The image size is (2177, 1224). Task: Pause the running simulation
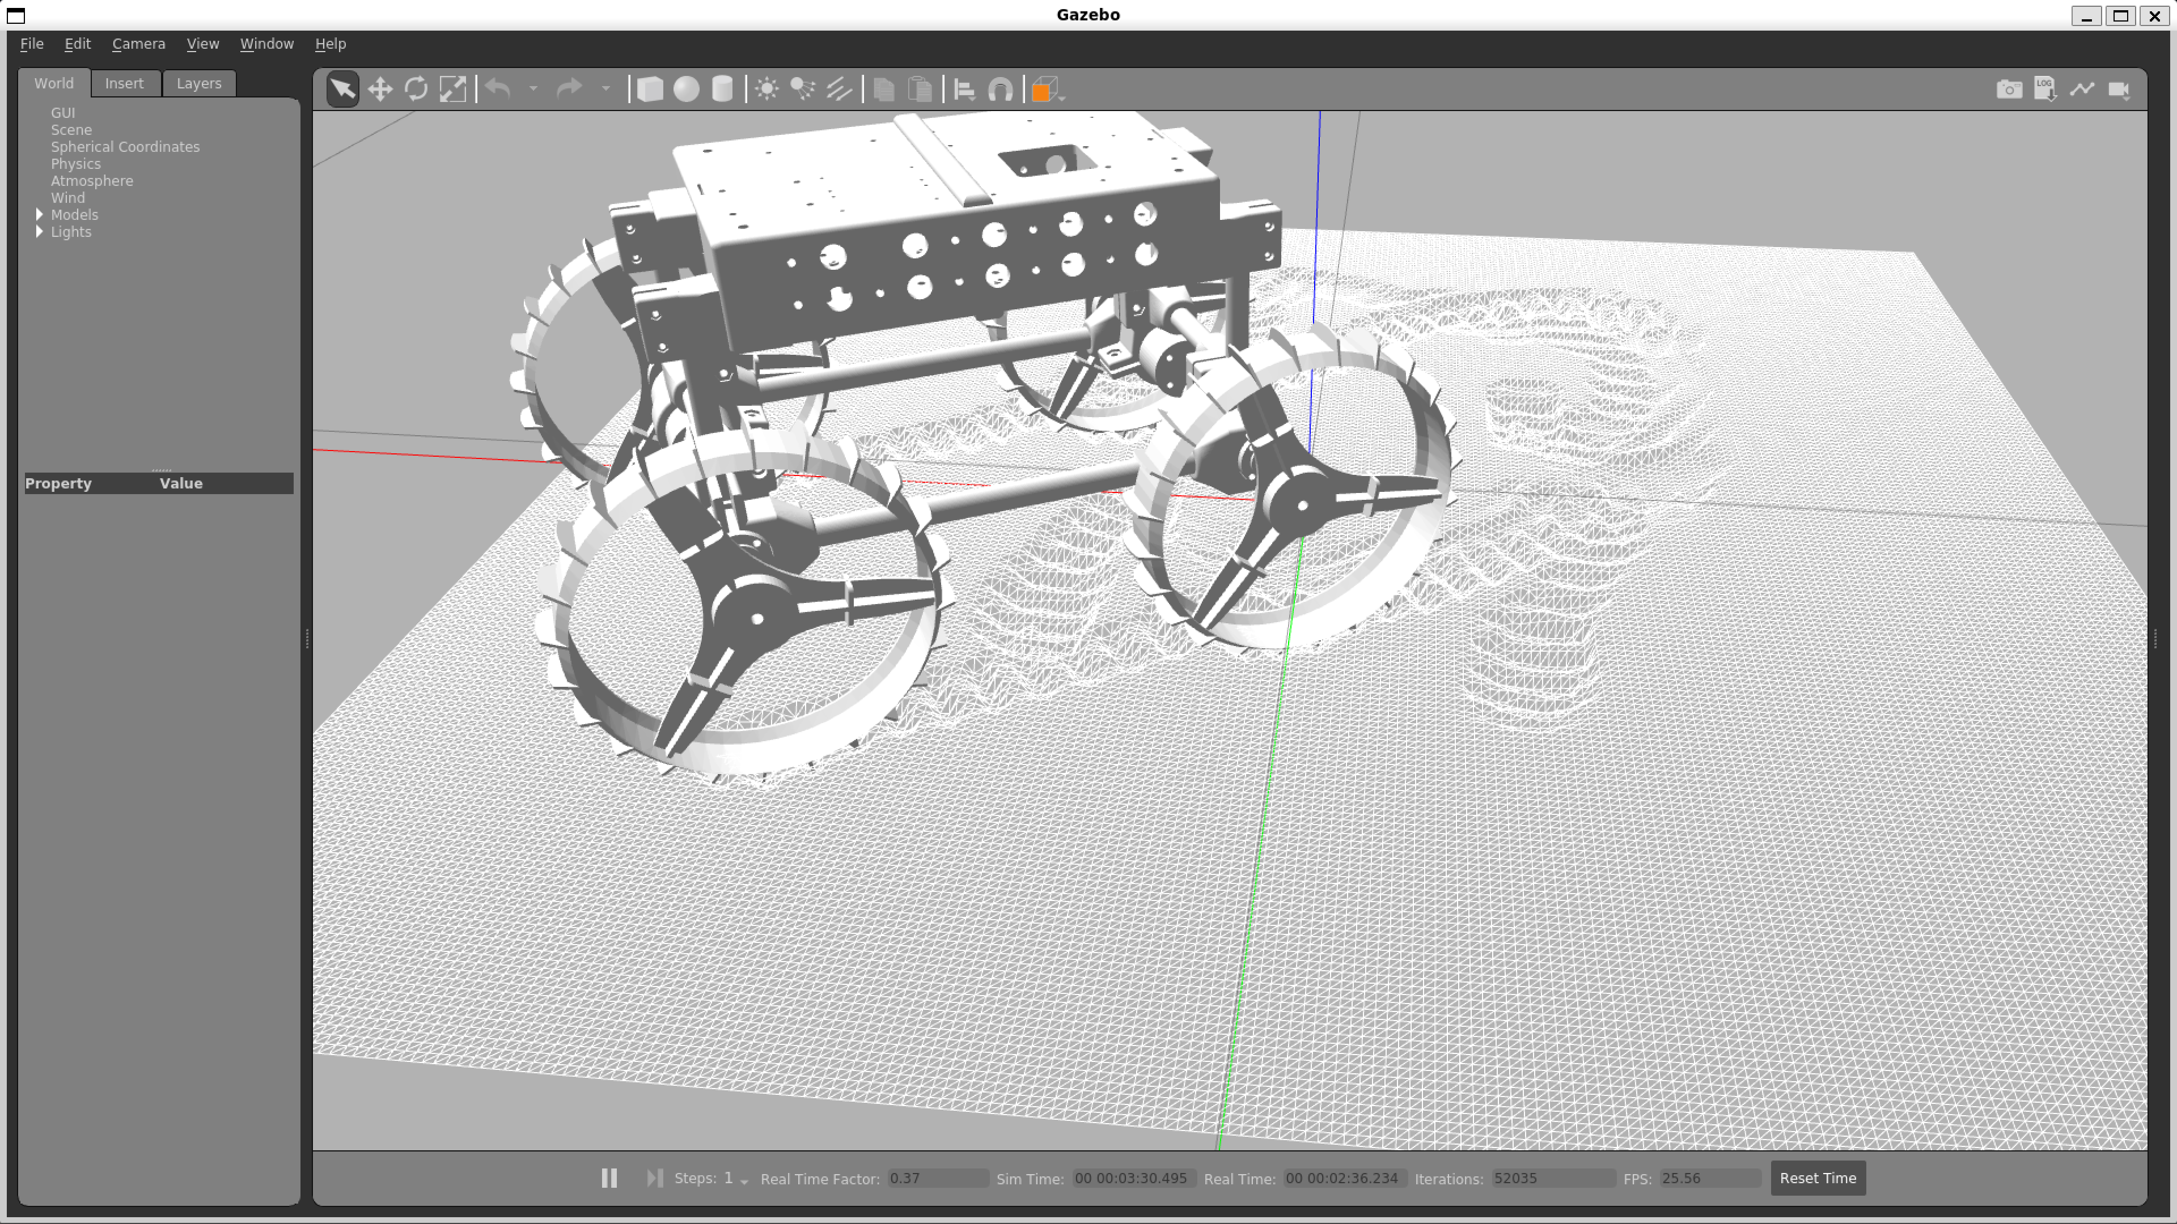pos(609,1178)
